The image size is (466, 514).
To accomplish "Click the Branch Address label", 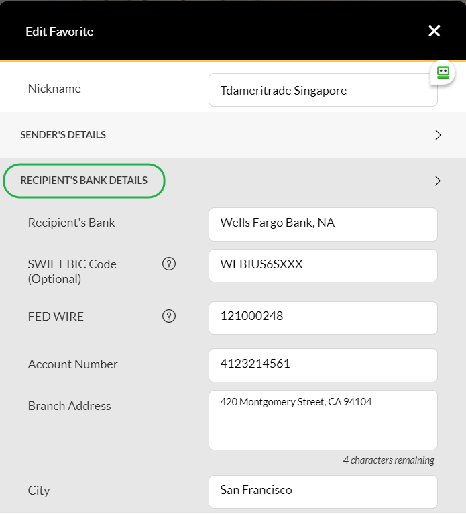I will click(x=70, y=406).
